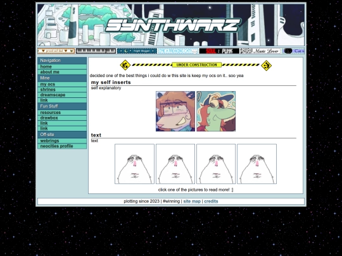
Task: Click the cut-off purple Cat badge
Action: 293,51
